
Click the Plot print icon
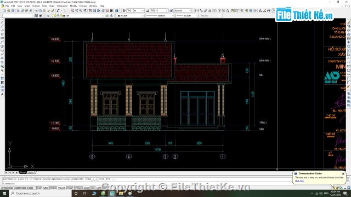click(18, 10)
